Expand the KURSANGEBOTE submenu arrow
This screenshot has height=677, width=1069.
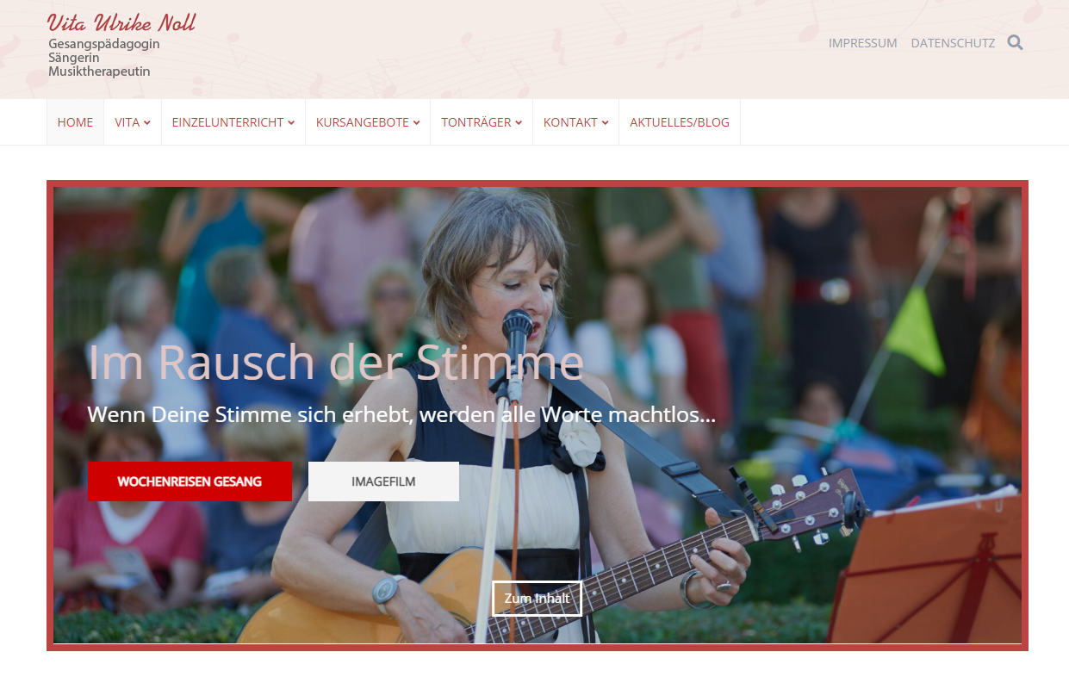417,123
